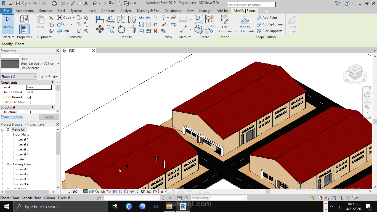Select the Trim/Extend to Corner tool
The height and width of the screenshot is (212, 377).
coord(132,29)
